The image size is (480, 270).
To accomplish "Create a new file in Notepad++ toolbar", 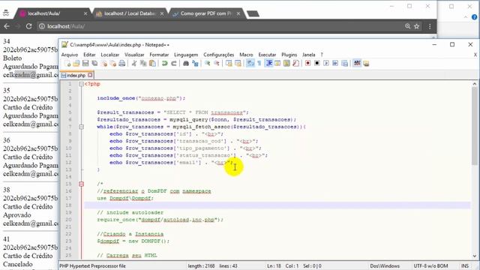I will [x=67, y=63].
